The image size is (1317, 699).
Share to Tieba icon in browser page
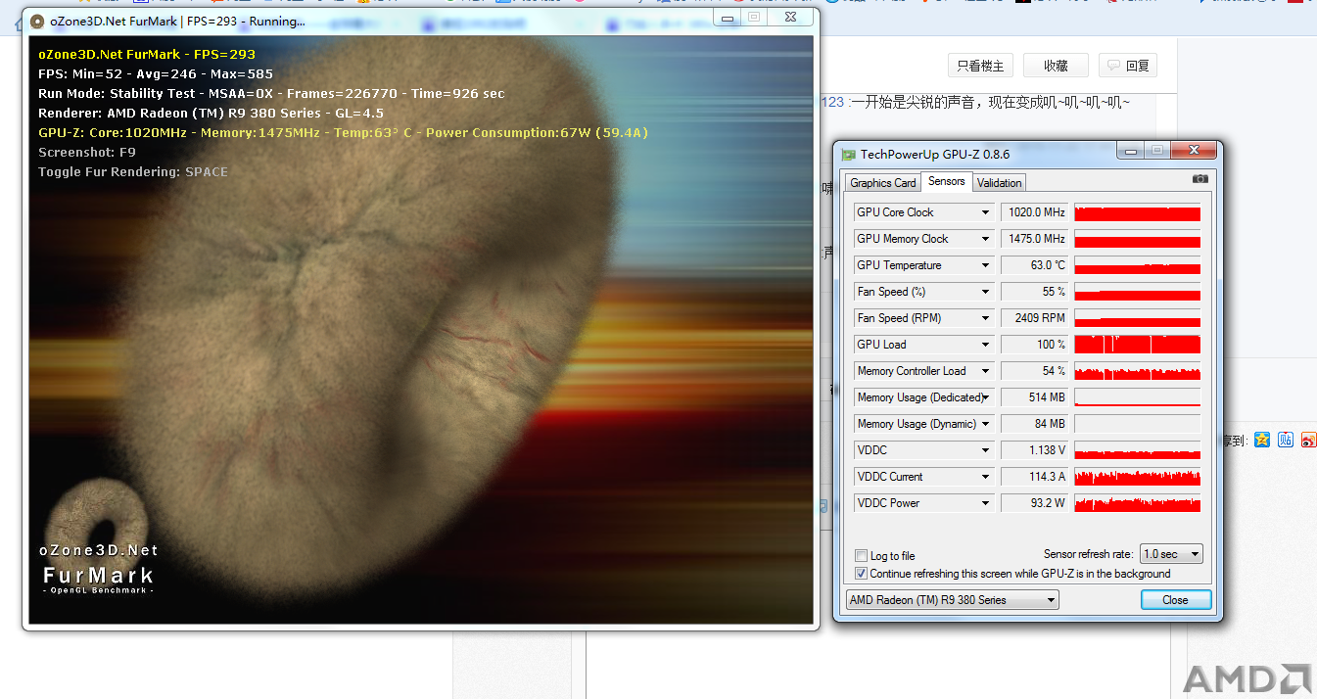click(1287, 440)
